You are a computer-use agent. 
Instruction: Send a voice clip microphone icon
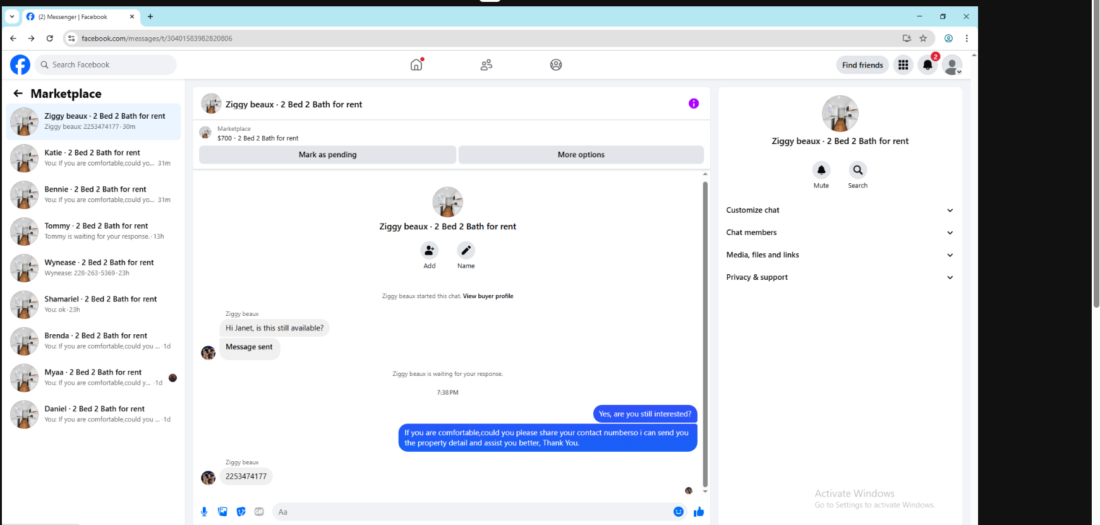pos(204,512)
